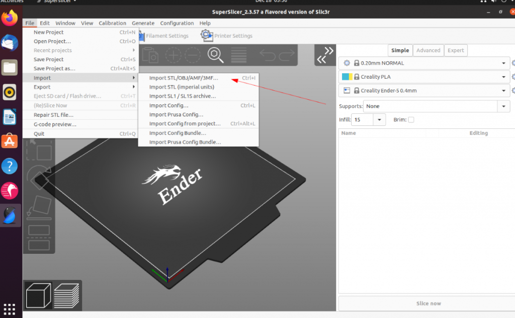Select the Add instance plus icon
Image resolution: width=515 pixels, height=318 pixels.
(x=174, y=55)
